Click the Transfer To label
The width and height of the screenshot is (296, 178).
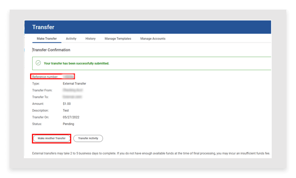point(40,97)
